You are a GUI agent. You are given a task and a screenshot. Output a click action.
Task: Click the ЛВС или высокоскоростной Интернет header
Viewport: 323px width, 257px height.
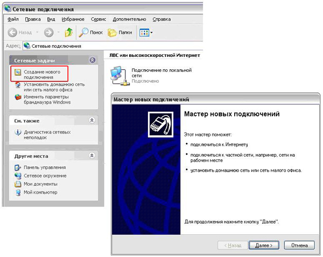point(155,55)
